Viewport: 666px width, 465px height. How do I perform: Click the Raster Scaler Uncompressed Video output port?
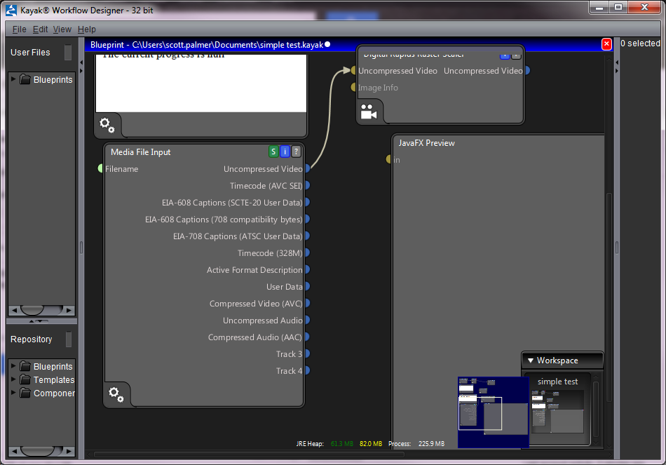(x=527, y=71)
